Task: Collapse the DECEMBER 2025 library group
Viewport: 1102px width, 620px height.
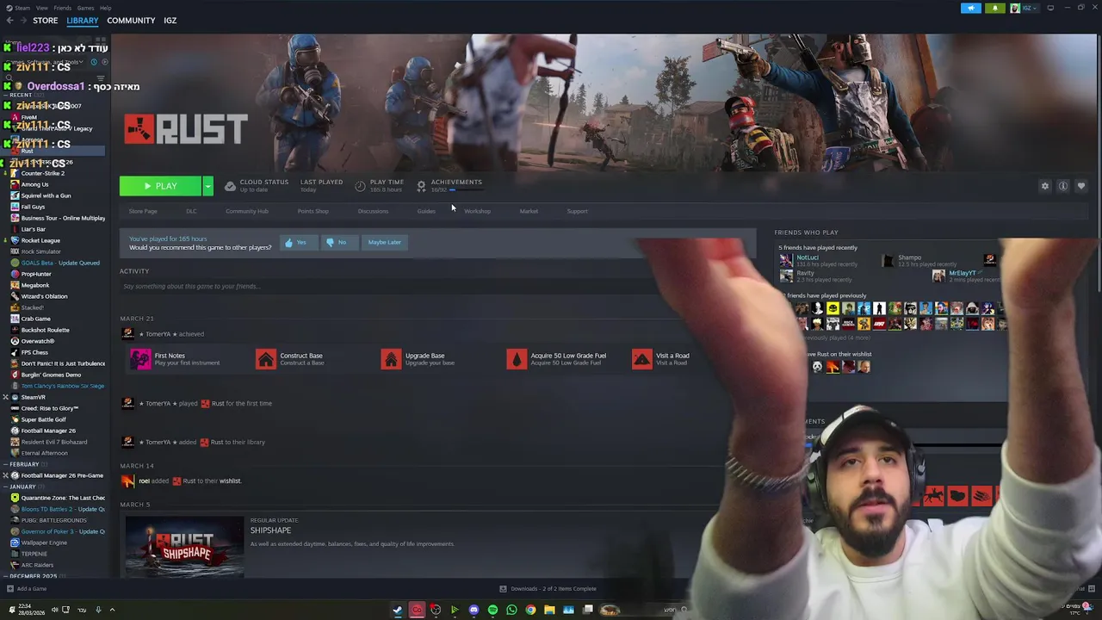Action: point(33,576)
